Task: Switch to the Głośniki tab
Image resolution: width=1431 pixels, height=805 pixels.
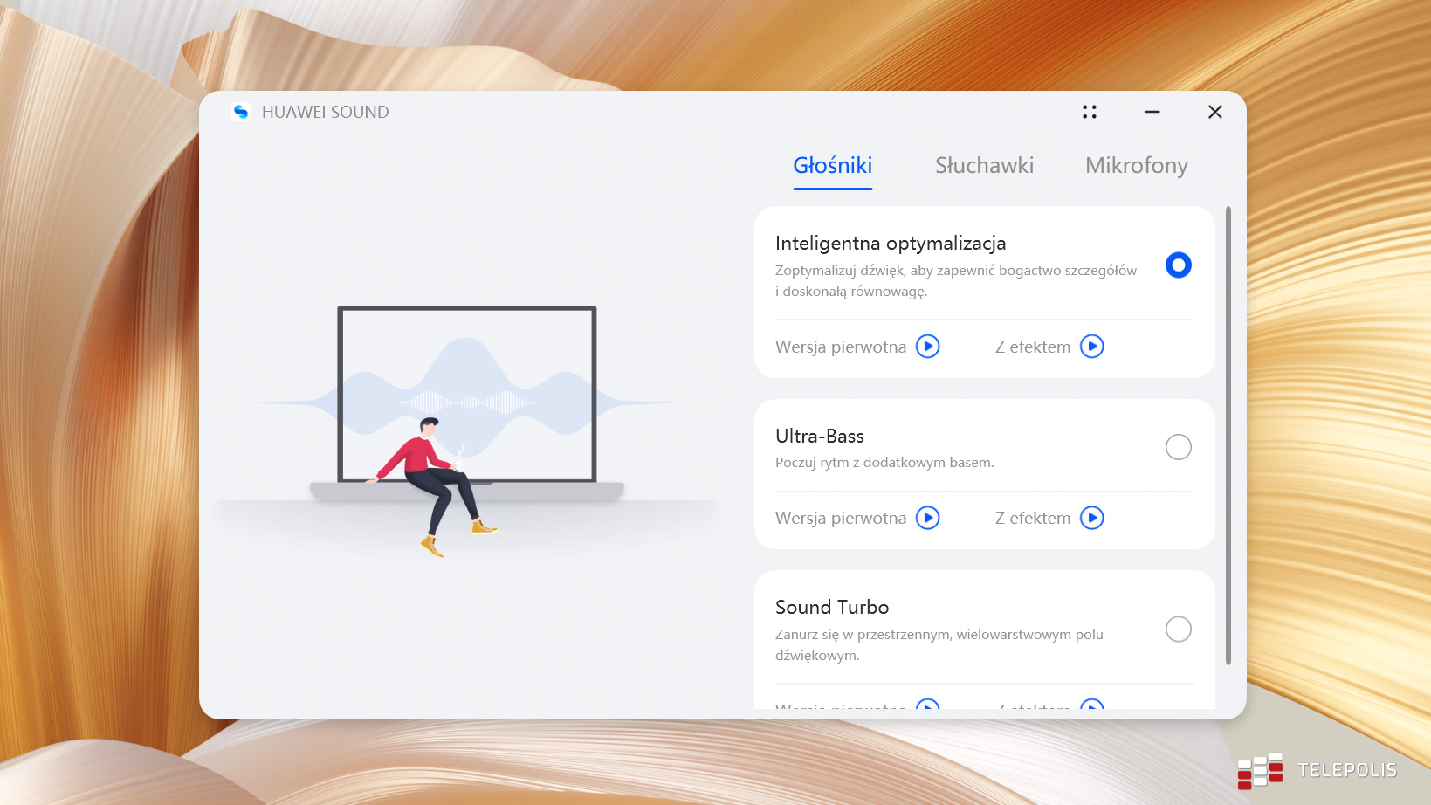Action: click(832, 166)
